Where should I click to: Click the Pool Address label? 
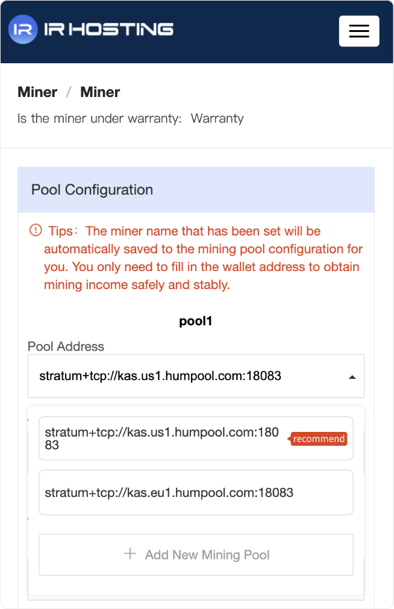[x=66, y=346]
